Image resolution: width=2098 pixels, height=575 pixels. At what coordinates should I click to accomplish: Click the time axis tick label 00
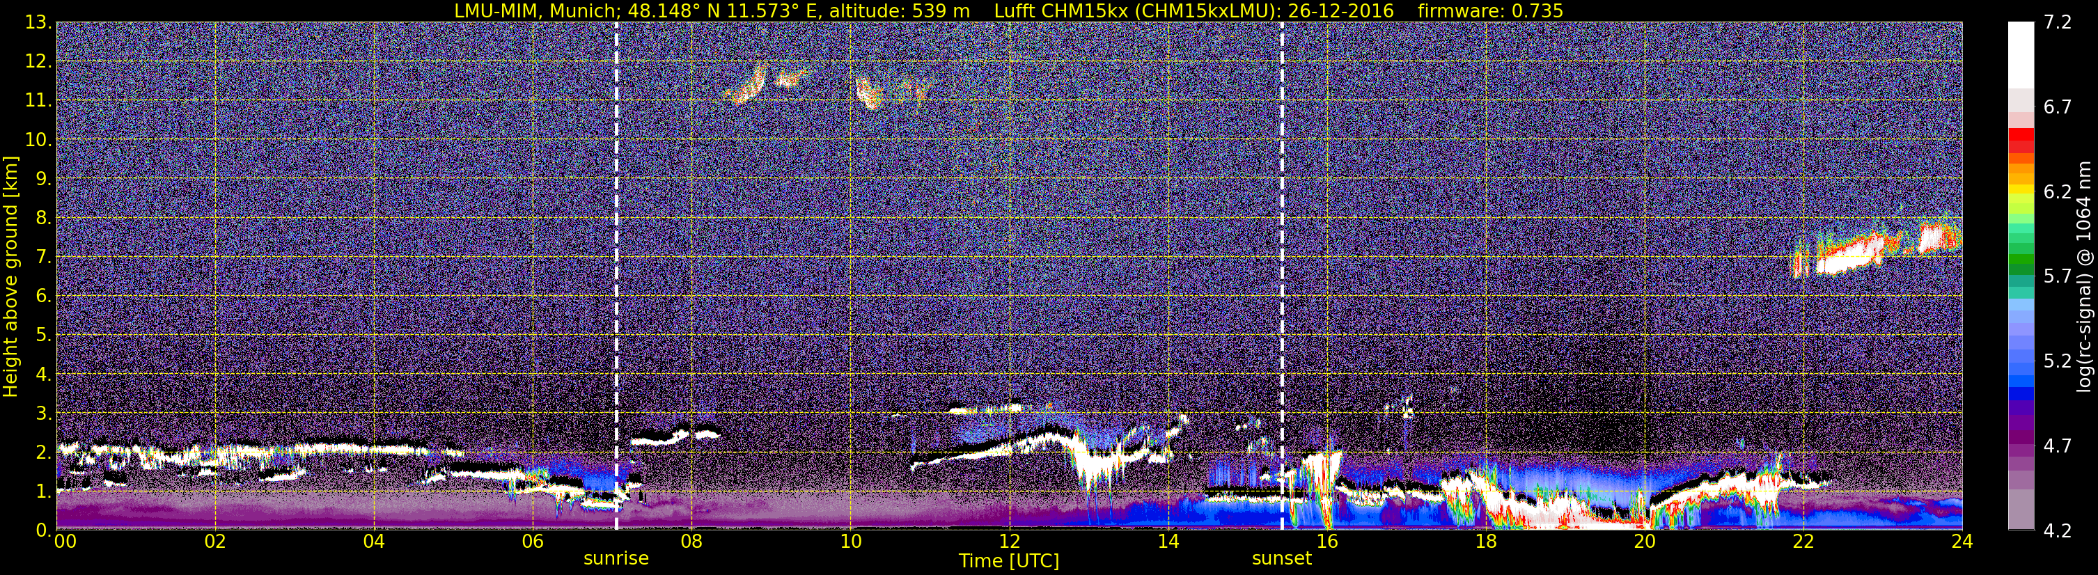pyautogui.click(x=65, y=542)
